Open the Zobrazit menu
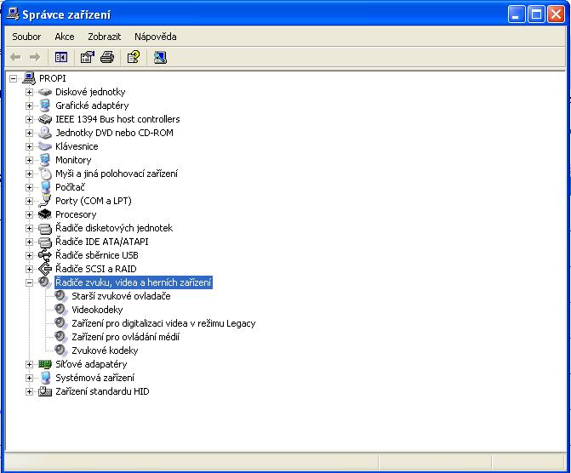Screen dimensions: 571x473 (x=104, y=37)
